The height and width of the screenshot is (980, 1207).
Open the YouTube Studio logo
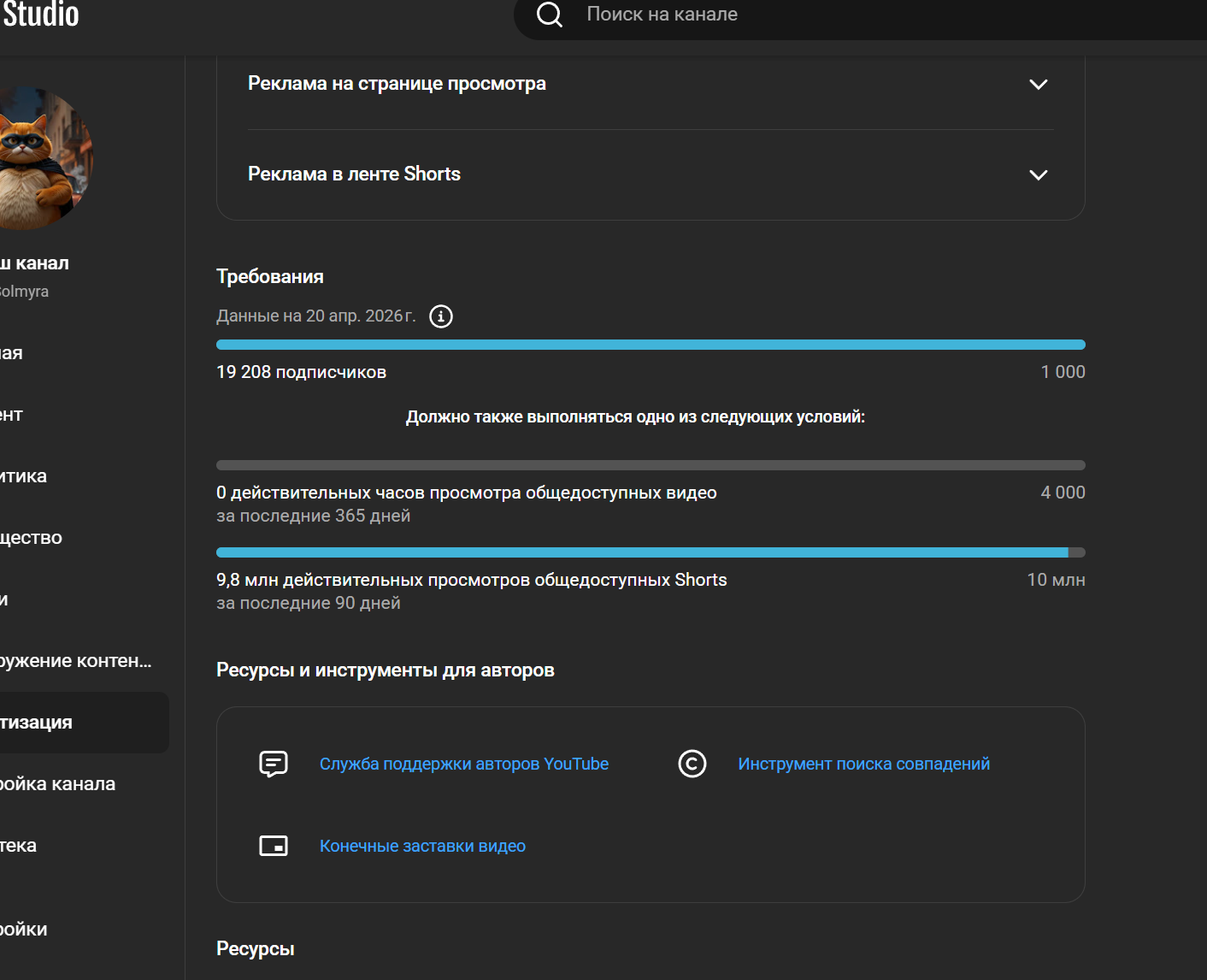[40, 15]
